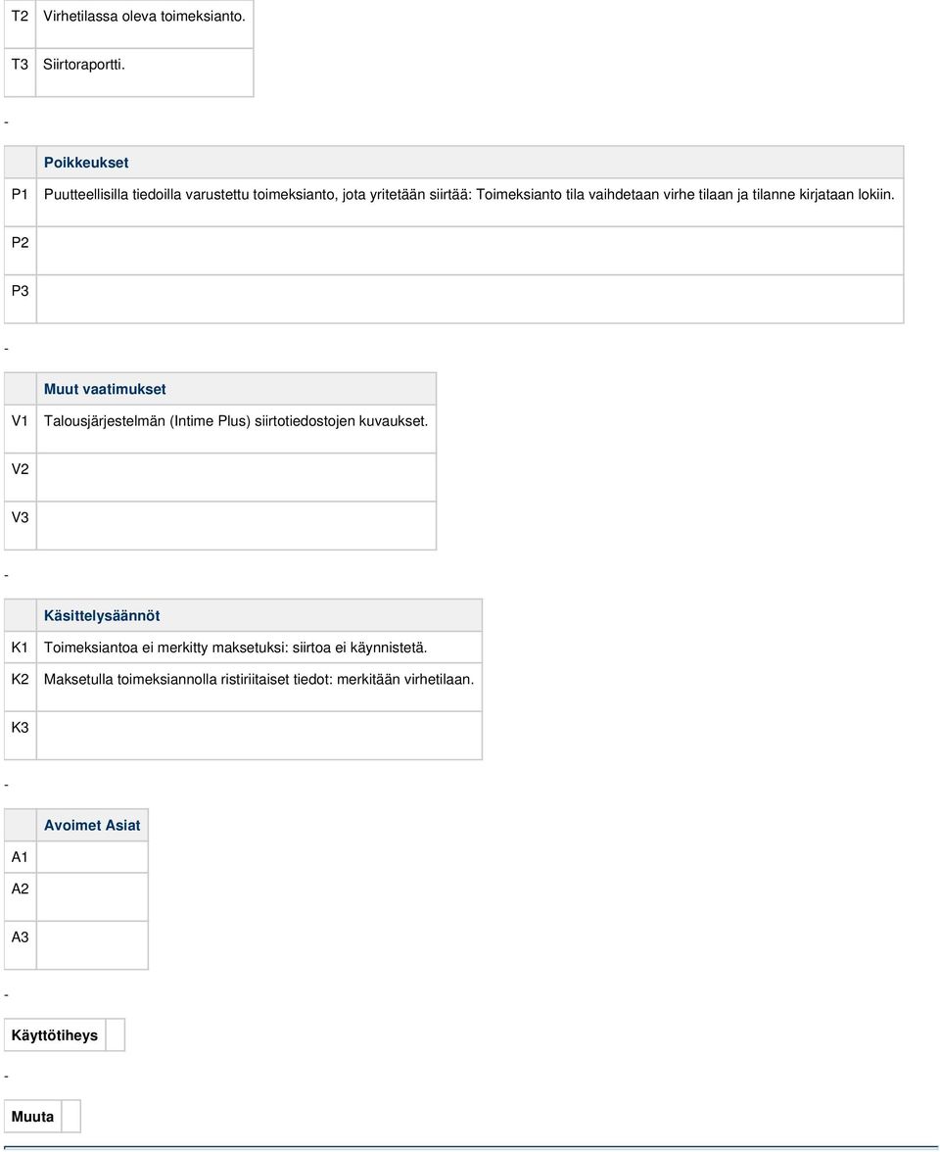The height and width of the screenshot is (1152, 940).
Task: Click the empty K3 rule cell
Action: [x=259, y=736]
